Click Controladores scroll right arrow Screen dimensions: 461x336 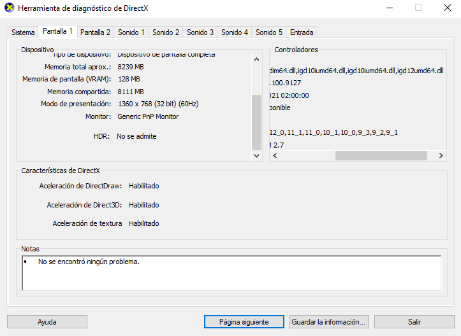coord(441,155)
